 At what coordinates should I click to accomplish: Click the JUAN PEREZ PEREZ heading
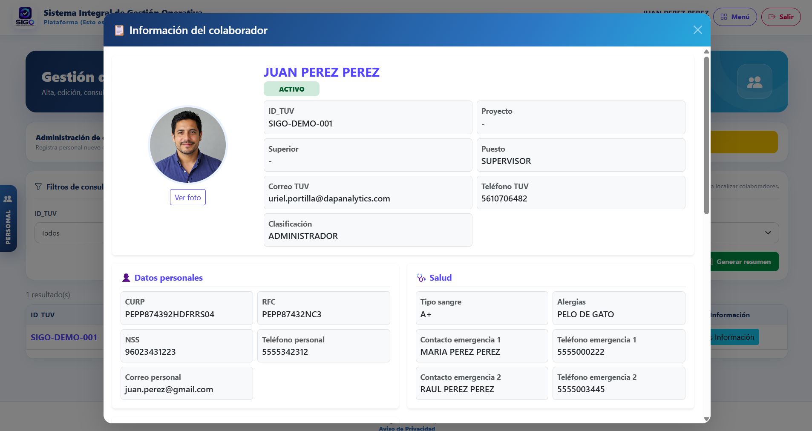321,72
